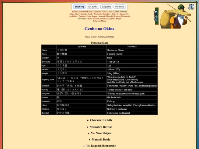
Task: Open the Ponta Akari page
Action: pos(105,19)
